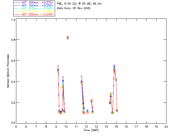Click the y-axis tick label 0.6

pos(13,61)
